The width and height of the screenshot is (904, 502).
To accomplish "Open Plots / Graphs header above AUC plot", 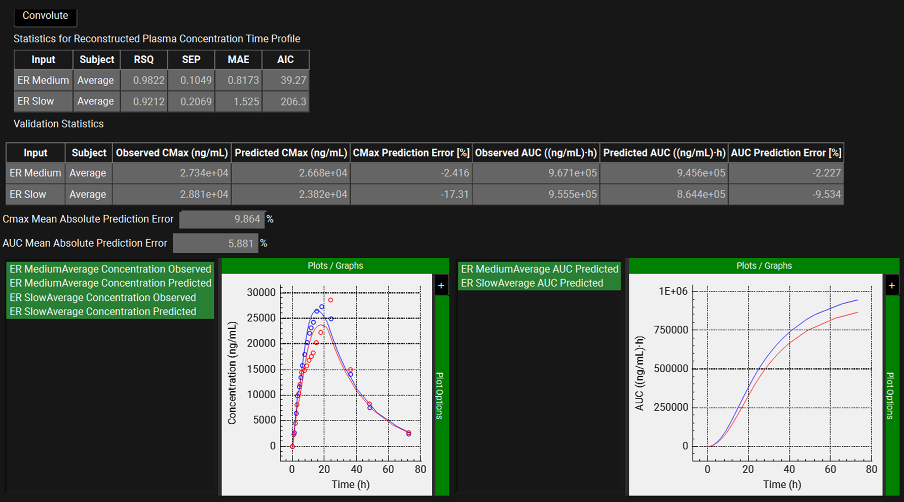I will [x=764, y=266].
